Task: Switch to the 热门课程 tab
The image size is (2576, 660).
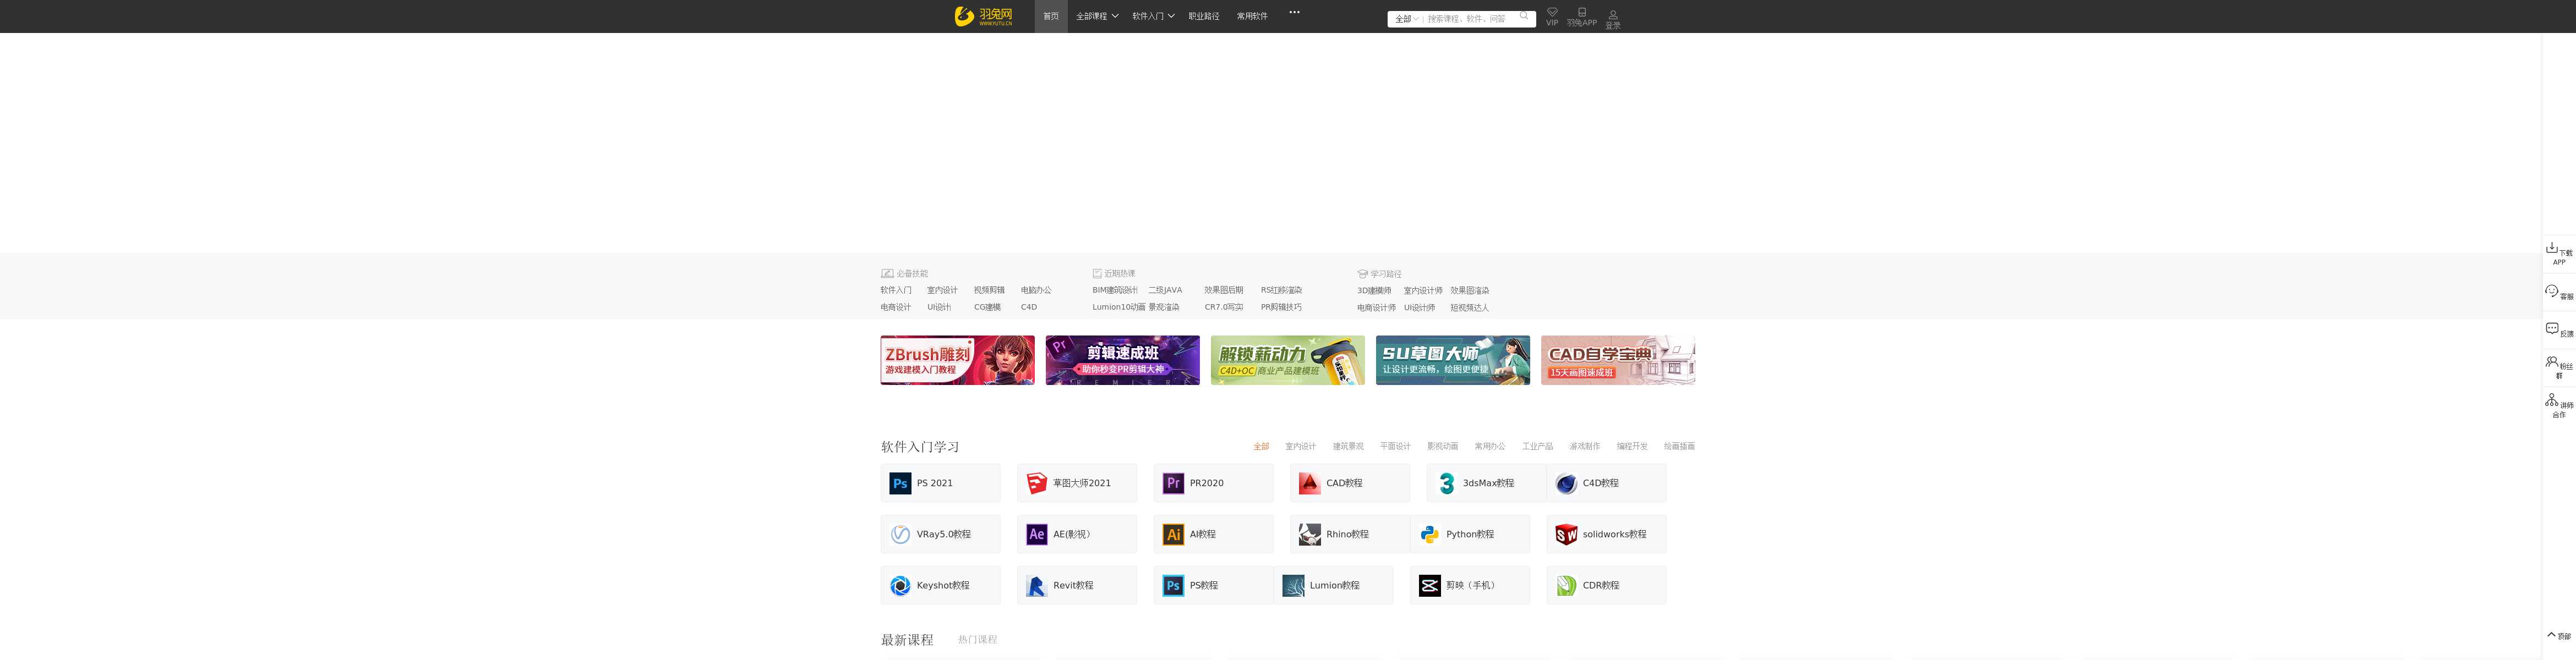Action: click(x=977, y=639)
